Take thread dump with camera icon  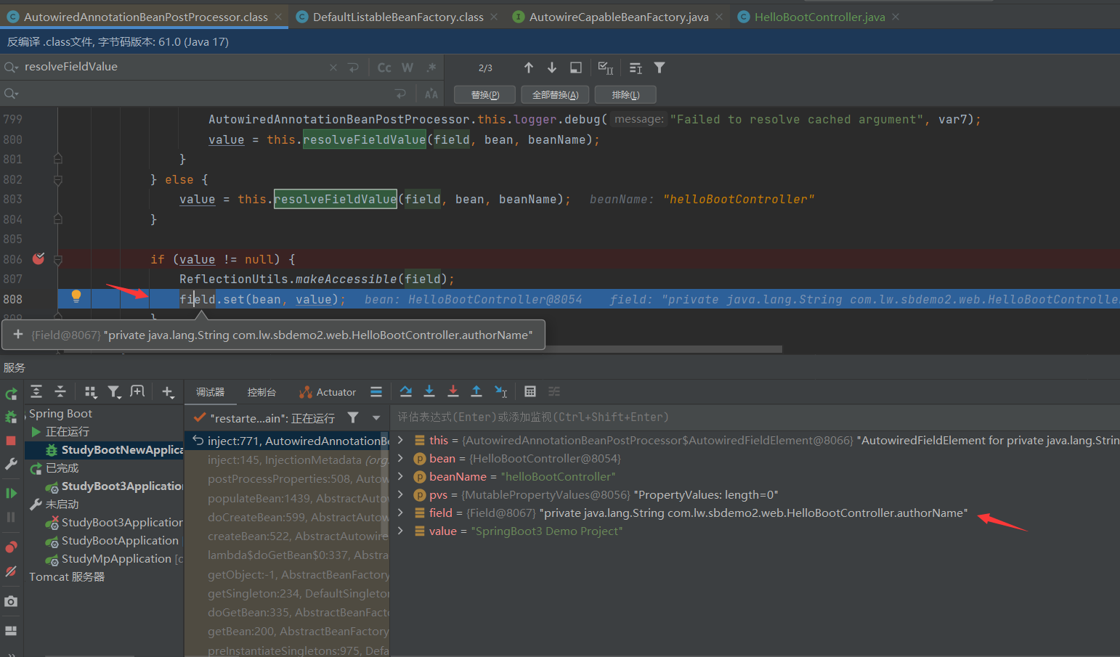coord(11,601)
